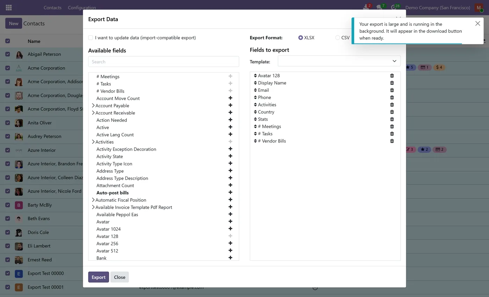
Task: Remove Stats export field via trash
Action: (x=392, y=119)
